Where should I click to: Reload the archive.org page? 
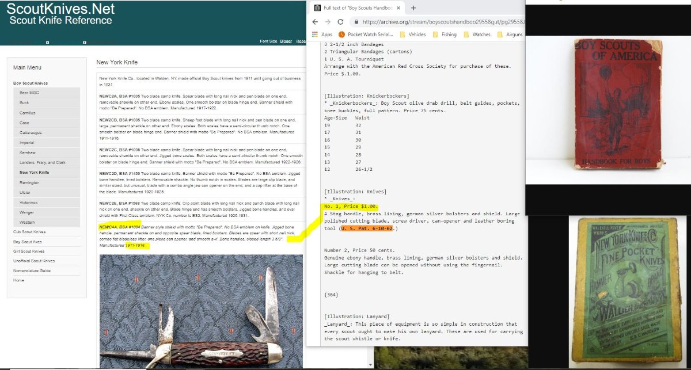[x=341, y=22]
